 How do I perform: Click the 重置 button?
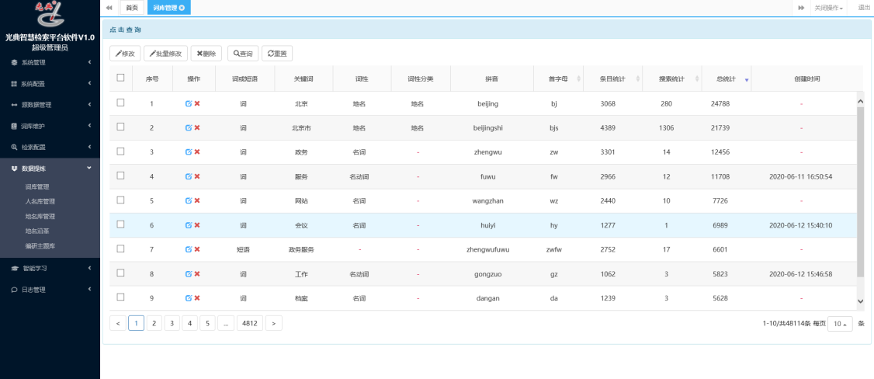[x=277, y=54]
